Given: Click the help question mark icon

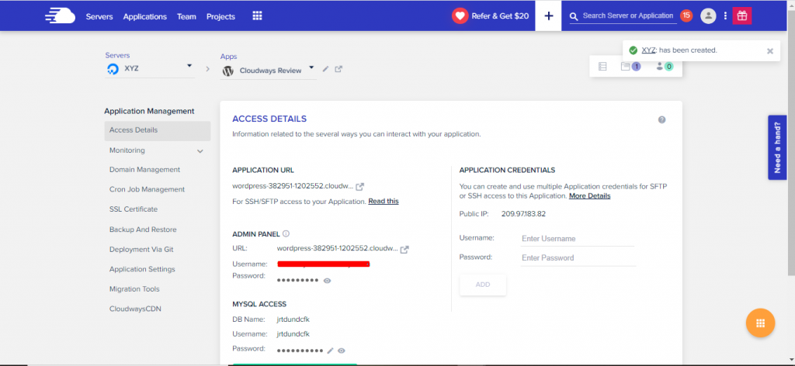Looking at the screenshot, I should [x=661, y=119].
